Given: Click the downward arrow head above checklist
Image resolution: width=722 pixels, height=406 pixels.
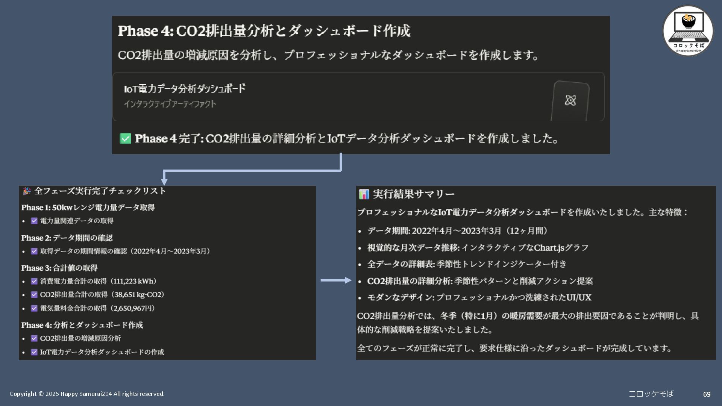Looking at the screenshot, I should pos(164,182).
